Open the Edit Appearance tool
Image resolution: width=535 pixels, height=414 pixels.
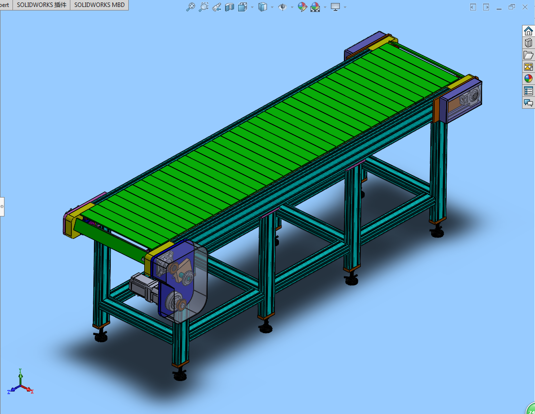pyautogui.click(x=302, y=7)
